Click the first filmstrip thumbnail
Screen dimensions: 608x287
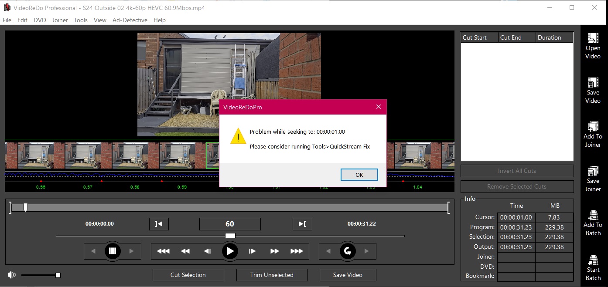[11, 155]
